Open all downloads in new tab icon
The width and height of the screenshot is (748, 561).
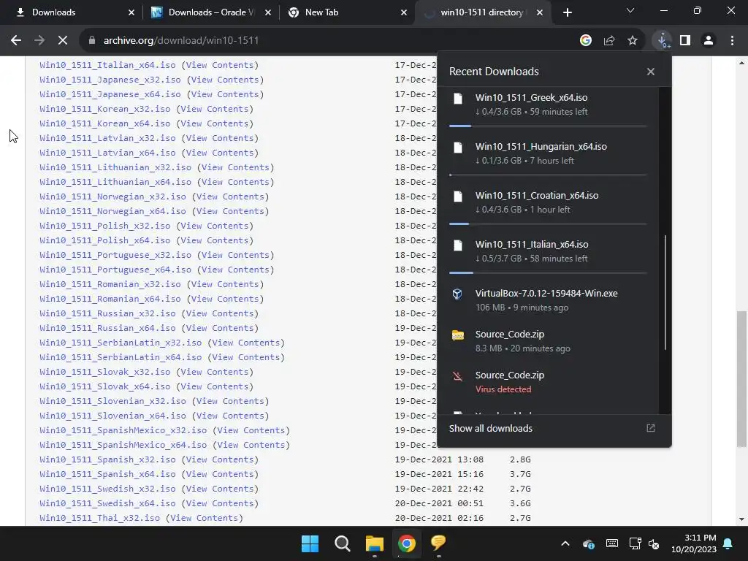(x=651, y=428)
